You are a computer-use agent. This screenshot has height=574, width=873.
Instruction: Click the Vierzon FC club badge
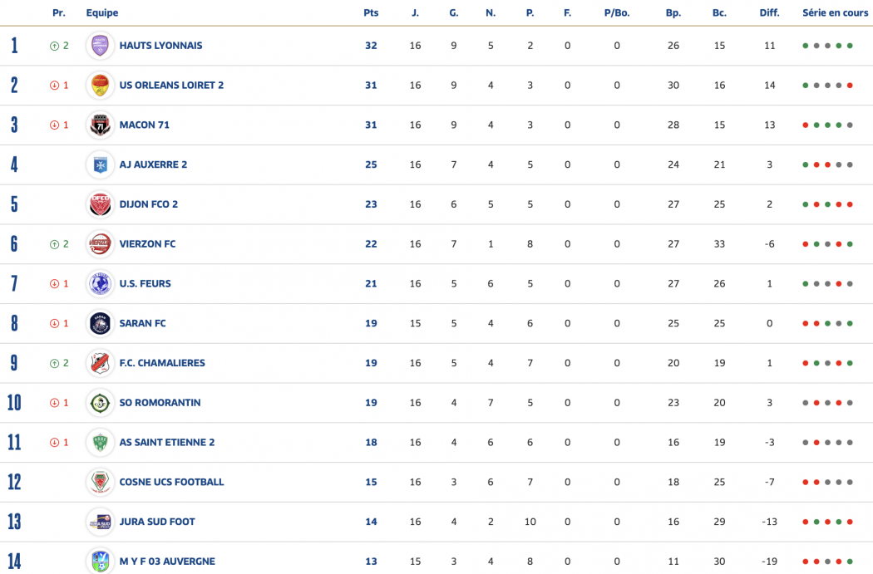(x=100, y=244)
